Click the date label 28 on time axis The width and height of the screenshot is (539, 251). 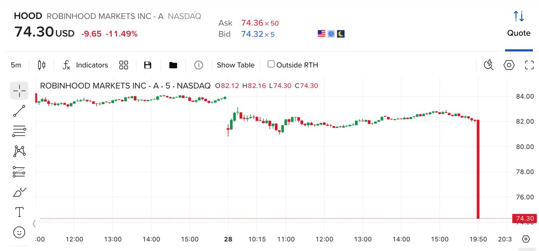coord(228,239)
